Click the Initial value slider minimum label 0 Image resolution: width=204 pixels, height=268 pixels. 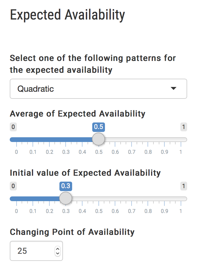(13, 186)
